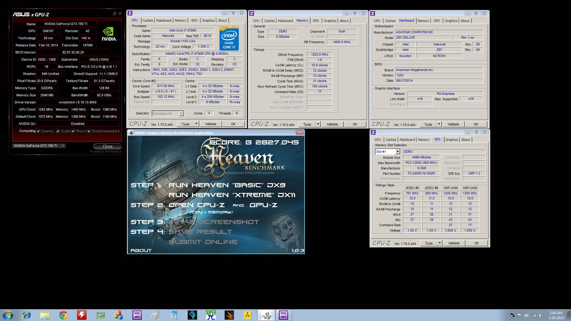571x321 pixels.
Task: Click Run Heaven "Xtreme" DX11
Action: (x=232, y=195)
